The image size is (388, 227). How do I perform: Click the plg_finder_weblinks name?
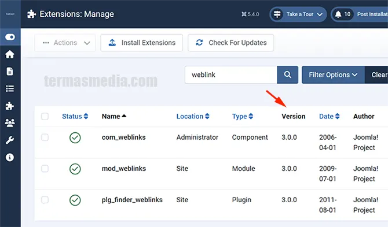pyautogui.click(x=132, y=200)
